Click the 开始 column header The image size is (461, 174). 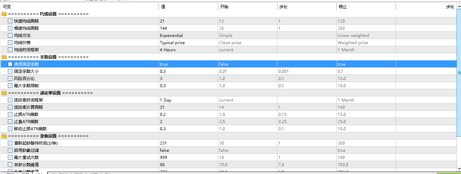tap(247, 7)
